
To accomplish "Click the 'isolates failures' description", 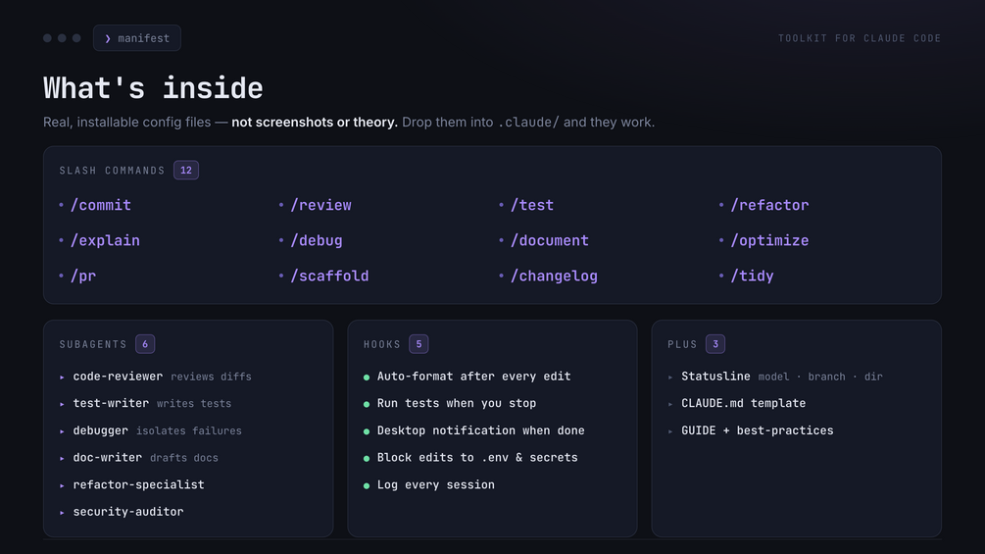I will point(189,430).
